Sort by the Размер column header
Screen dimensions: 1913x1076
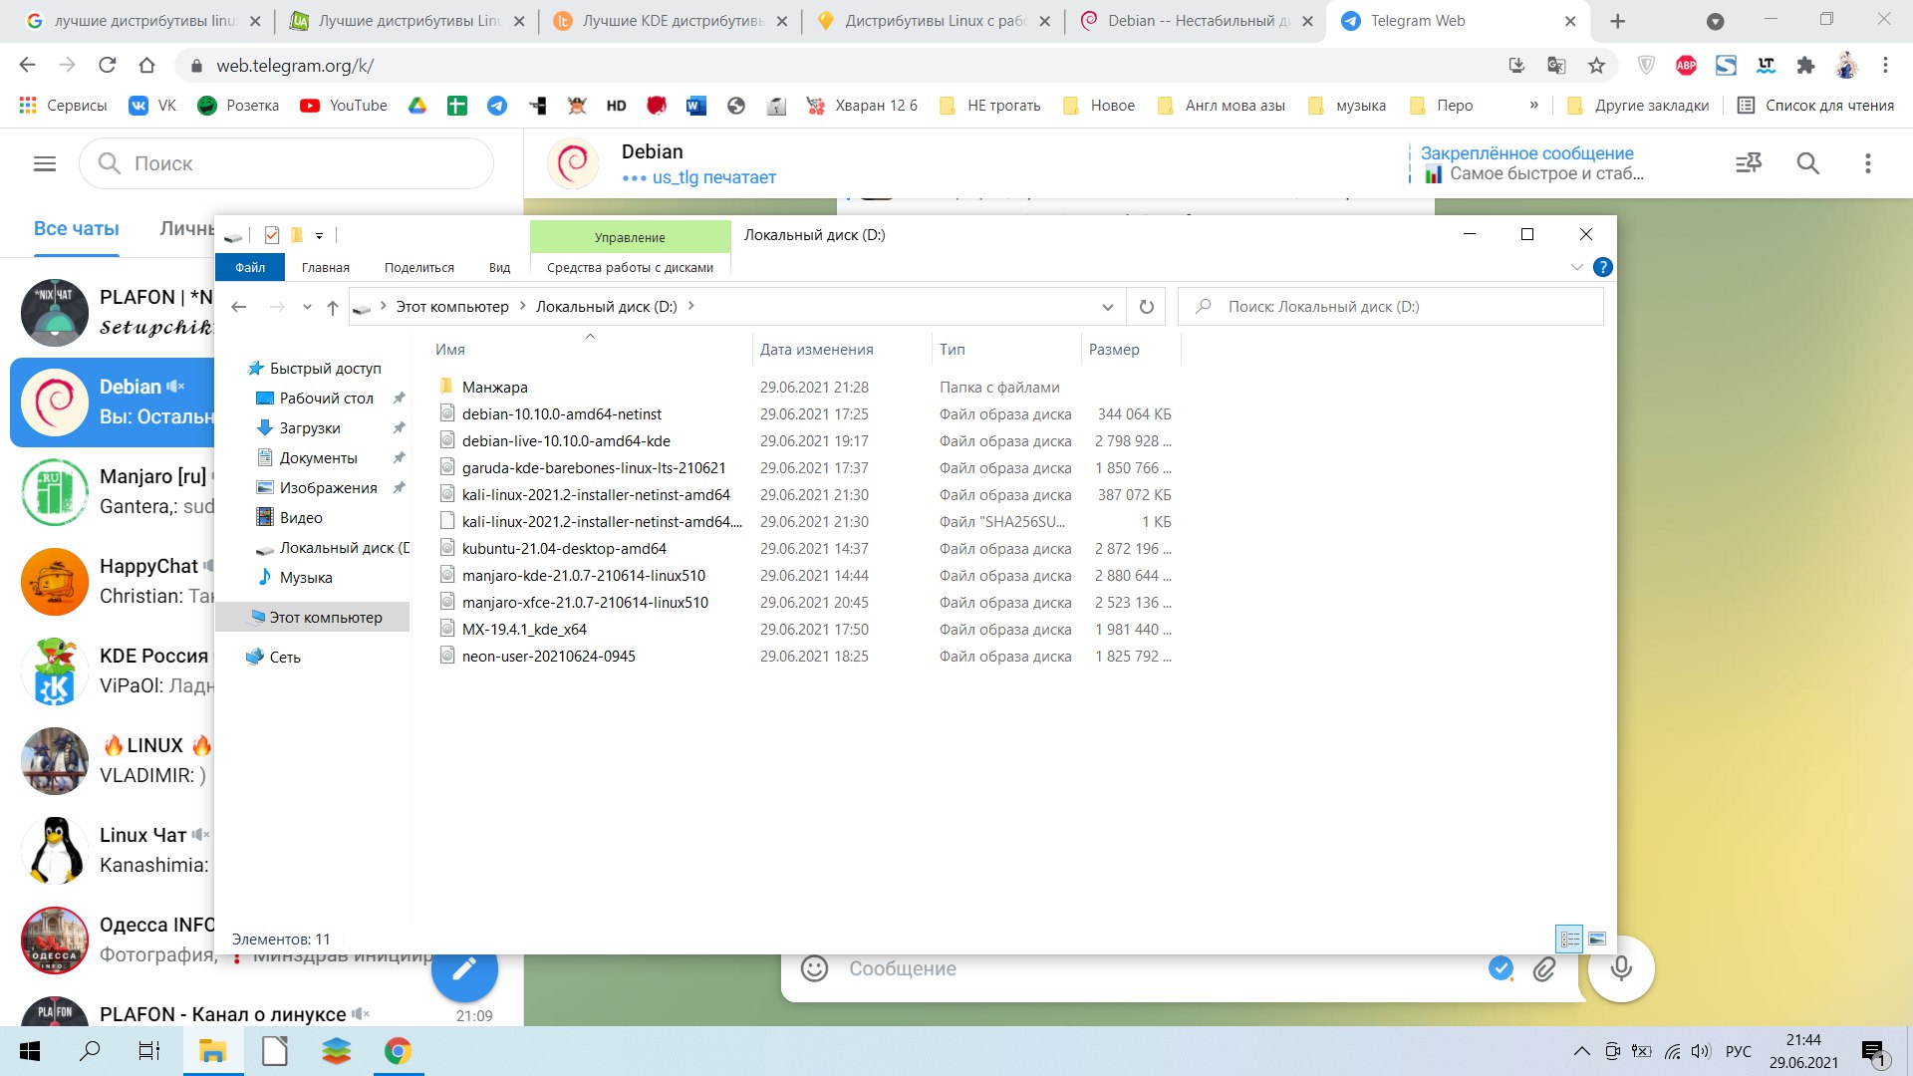(x=1131, y=350)
